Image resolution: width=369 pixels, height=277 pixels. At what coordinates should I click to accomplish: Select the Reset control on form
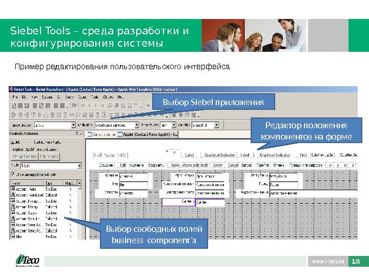pos(218,165)
